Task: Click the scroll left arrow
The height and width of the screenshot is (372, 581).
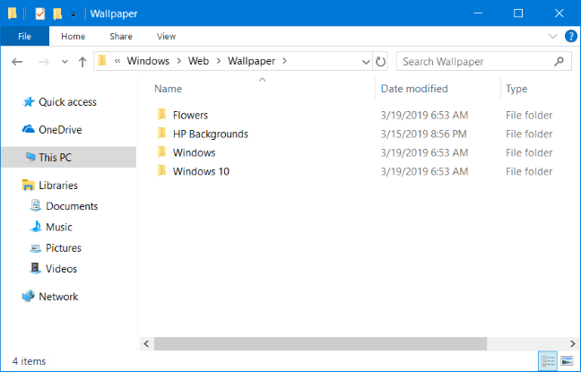Action: 146,344
